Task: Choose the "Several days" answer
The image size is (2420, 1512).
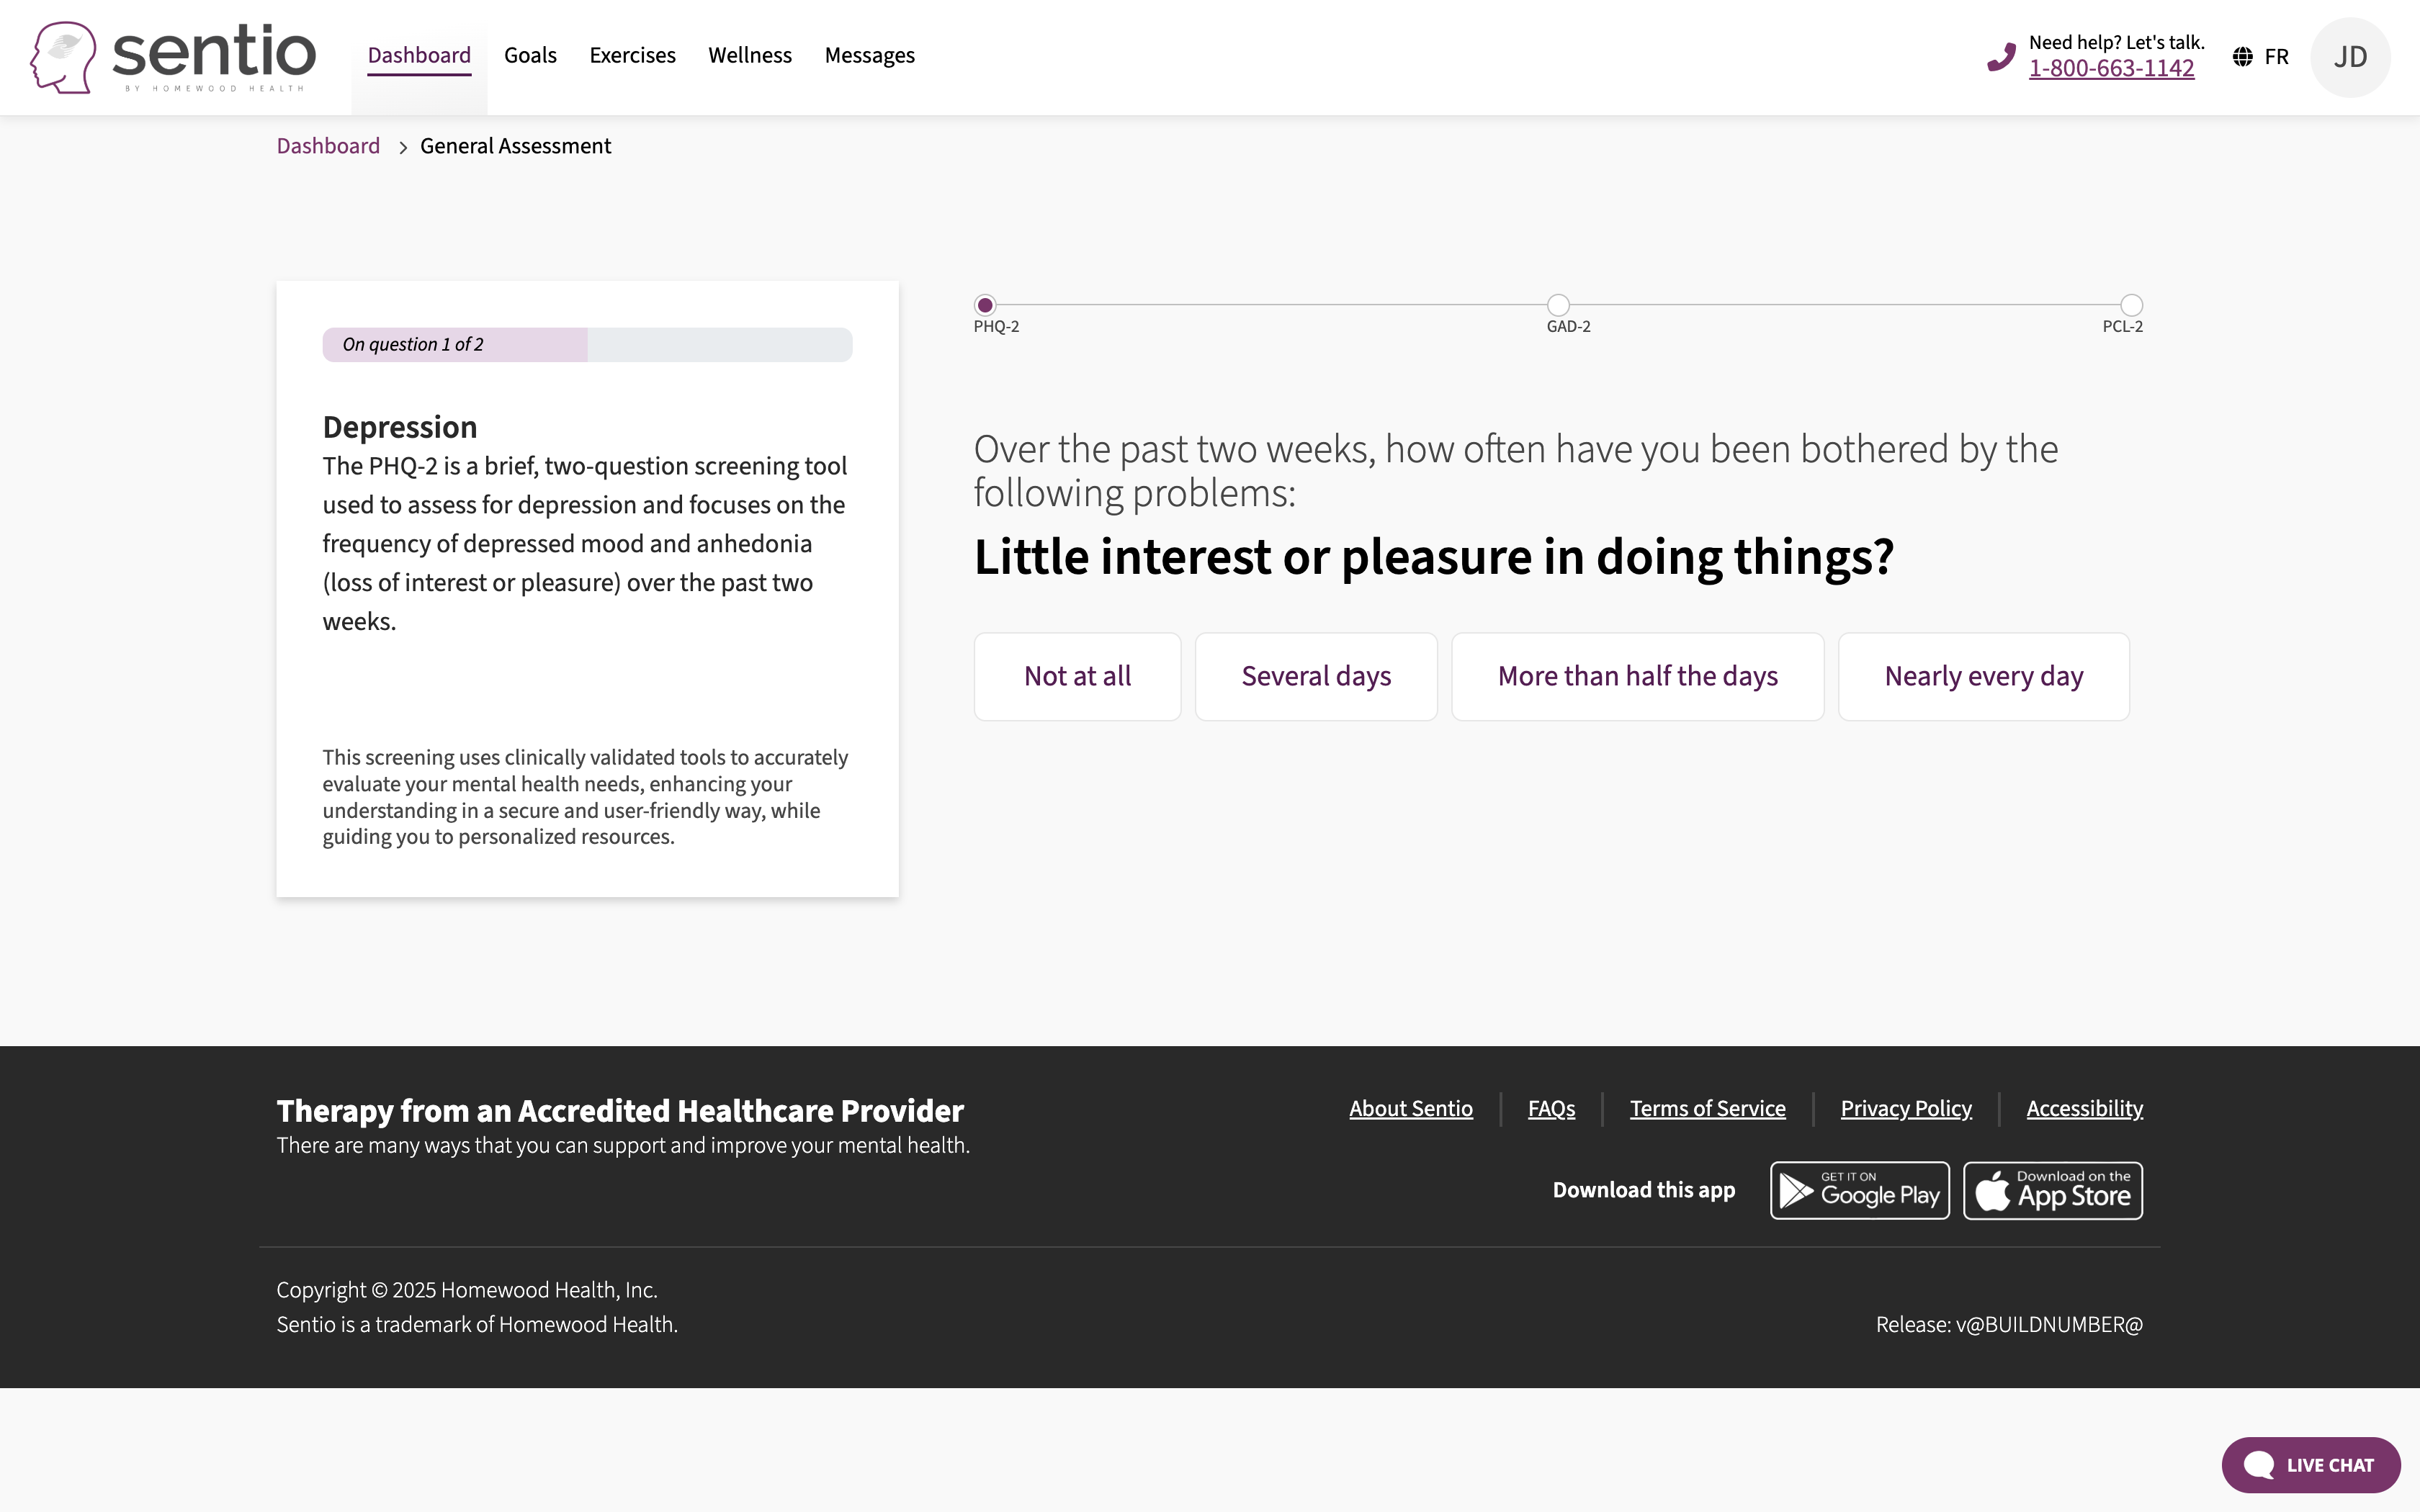Action: [x=1316, y=676]
